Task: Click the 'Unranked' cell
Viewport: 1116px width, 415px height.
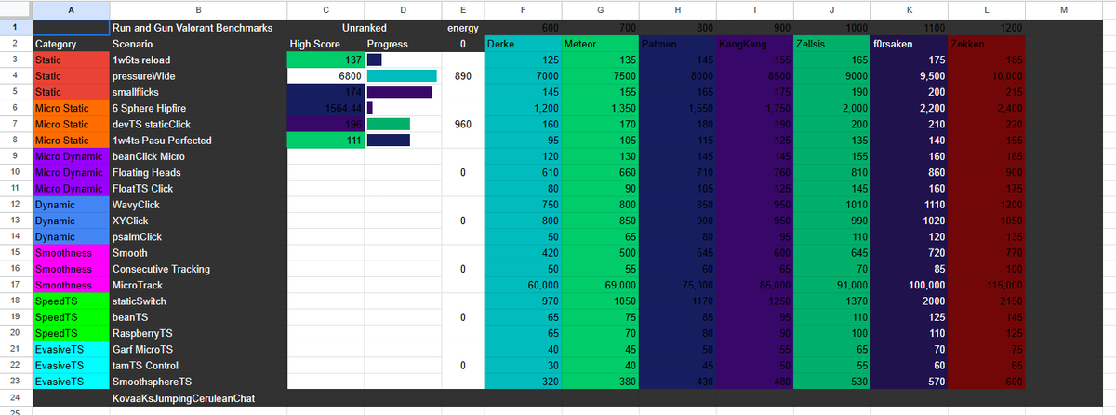Action: pos(365,28)
